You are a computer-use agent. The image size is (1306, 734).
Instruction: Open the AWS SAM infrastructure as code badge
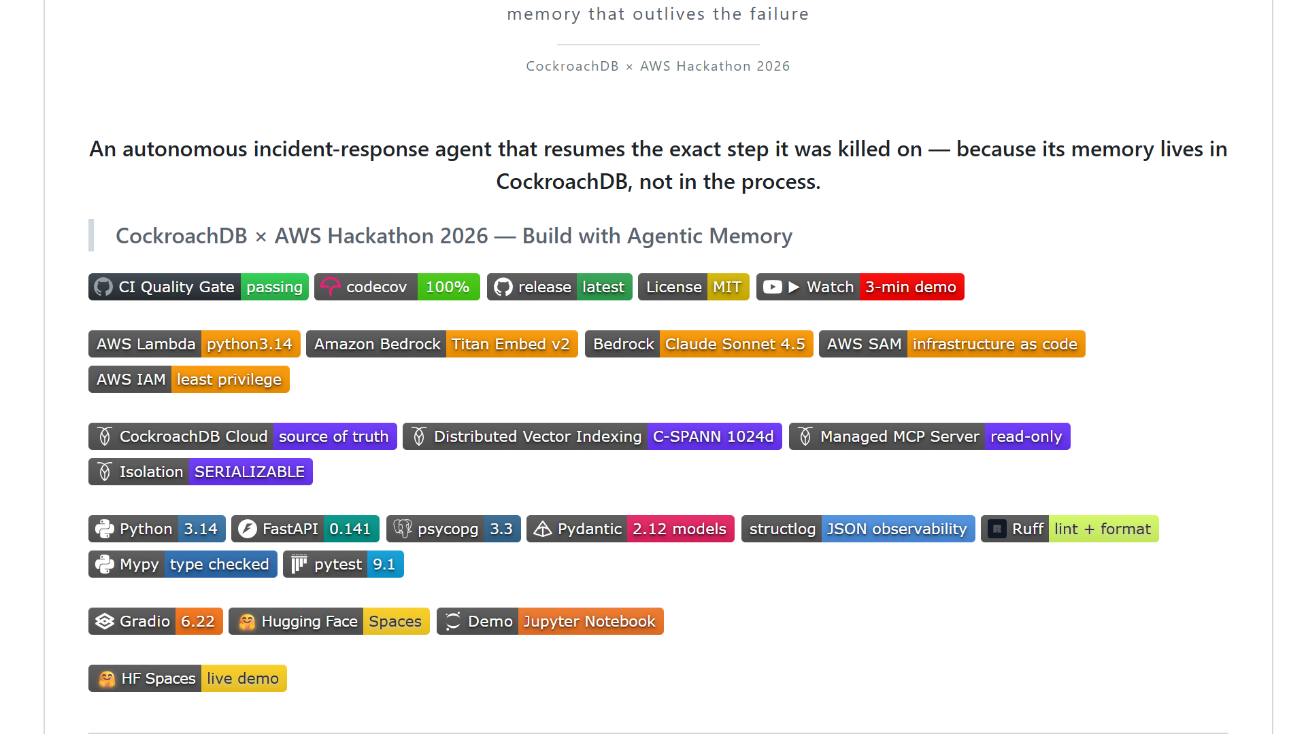pos(952,344)
